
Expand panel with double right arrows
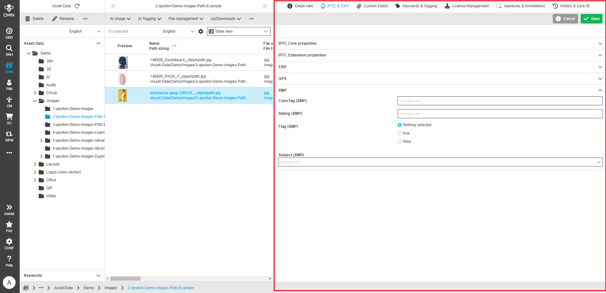pyautogui.click(x=265, y=6)
